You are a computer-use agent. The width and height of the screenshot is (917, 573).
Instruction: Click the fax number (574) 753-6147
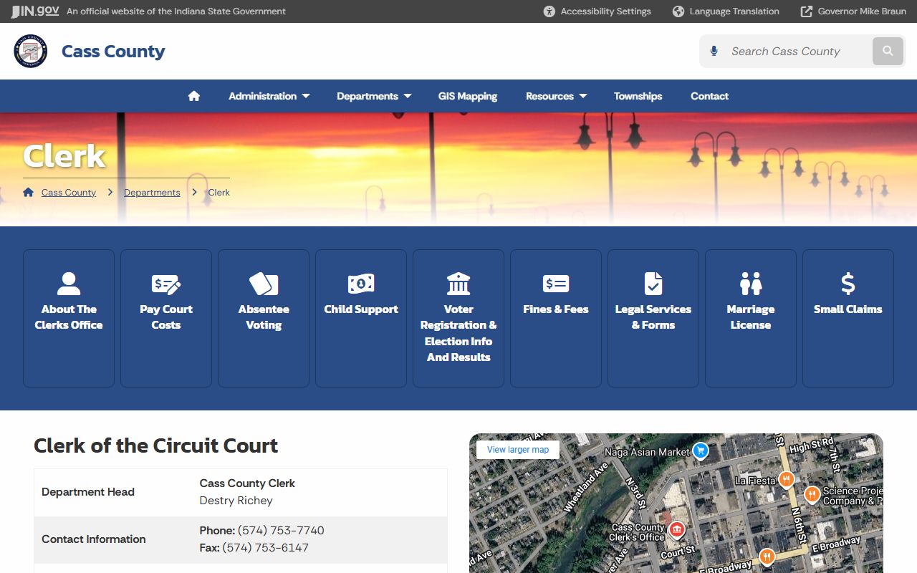coord(265,548)
